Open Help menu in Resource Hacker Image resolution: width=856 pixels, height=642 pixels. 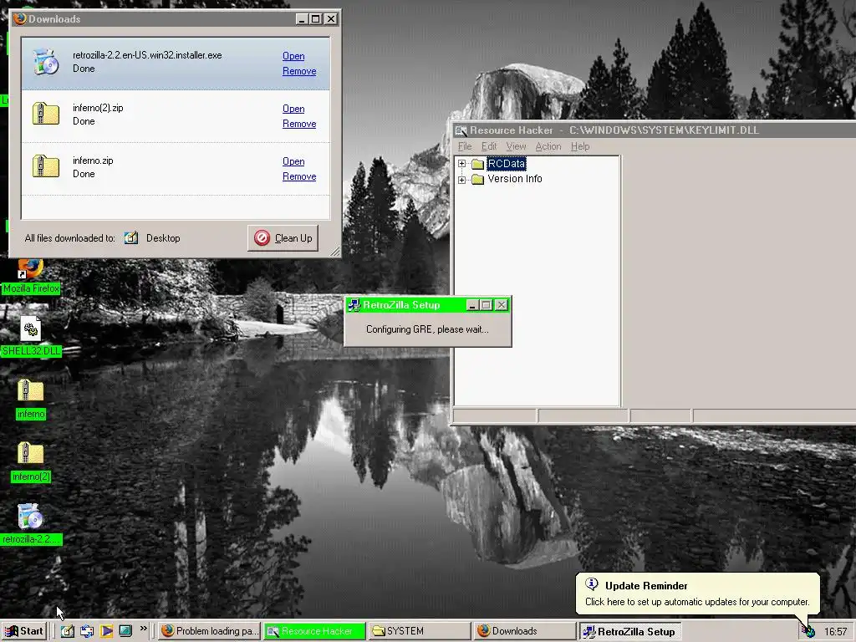click(580, 146)
